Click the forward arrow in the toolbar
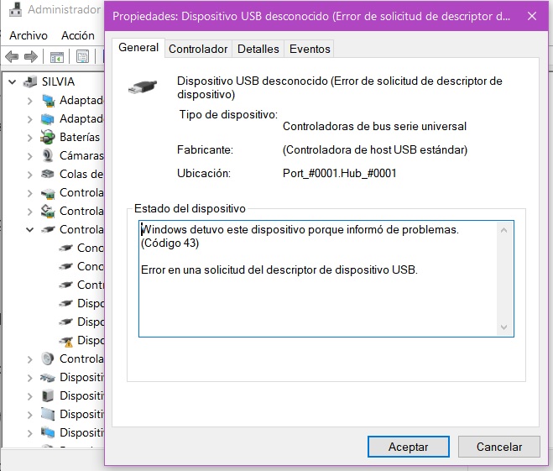 (x=31, y=57)
